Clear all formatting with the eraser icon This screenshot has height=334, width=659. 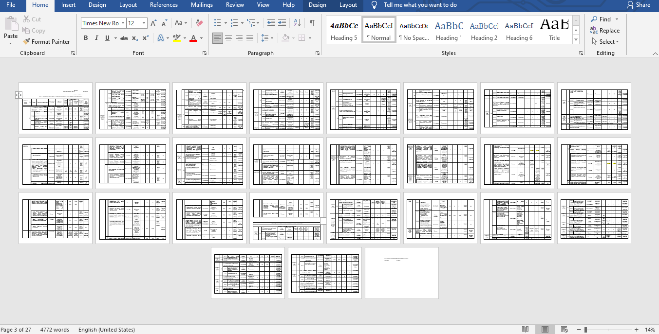(199, 23)
